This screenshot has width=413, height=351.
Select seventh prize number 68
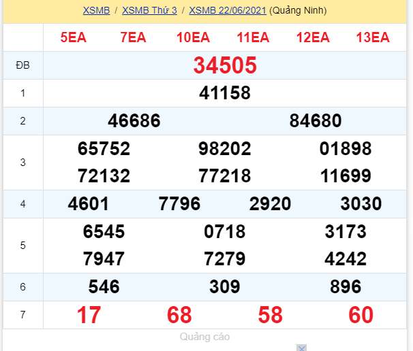click(180, 315)
